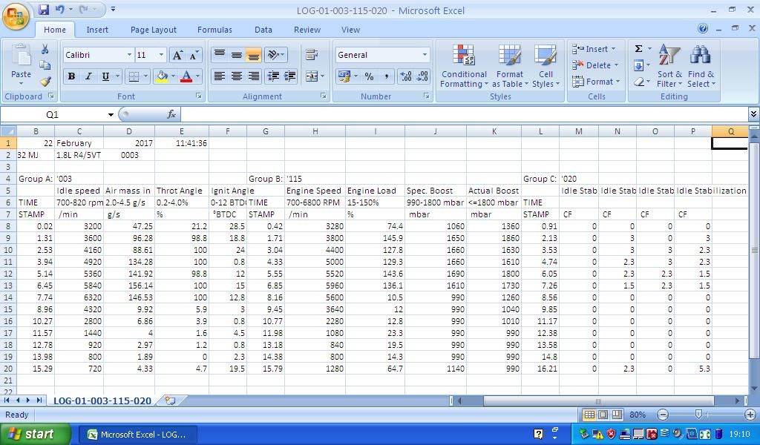
Task: Toggle Bold formatting
Action: click(x=71, y=76)
